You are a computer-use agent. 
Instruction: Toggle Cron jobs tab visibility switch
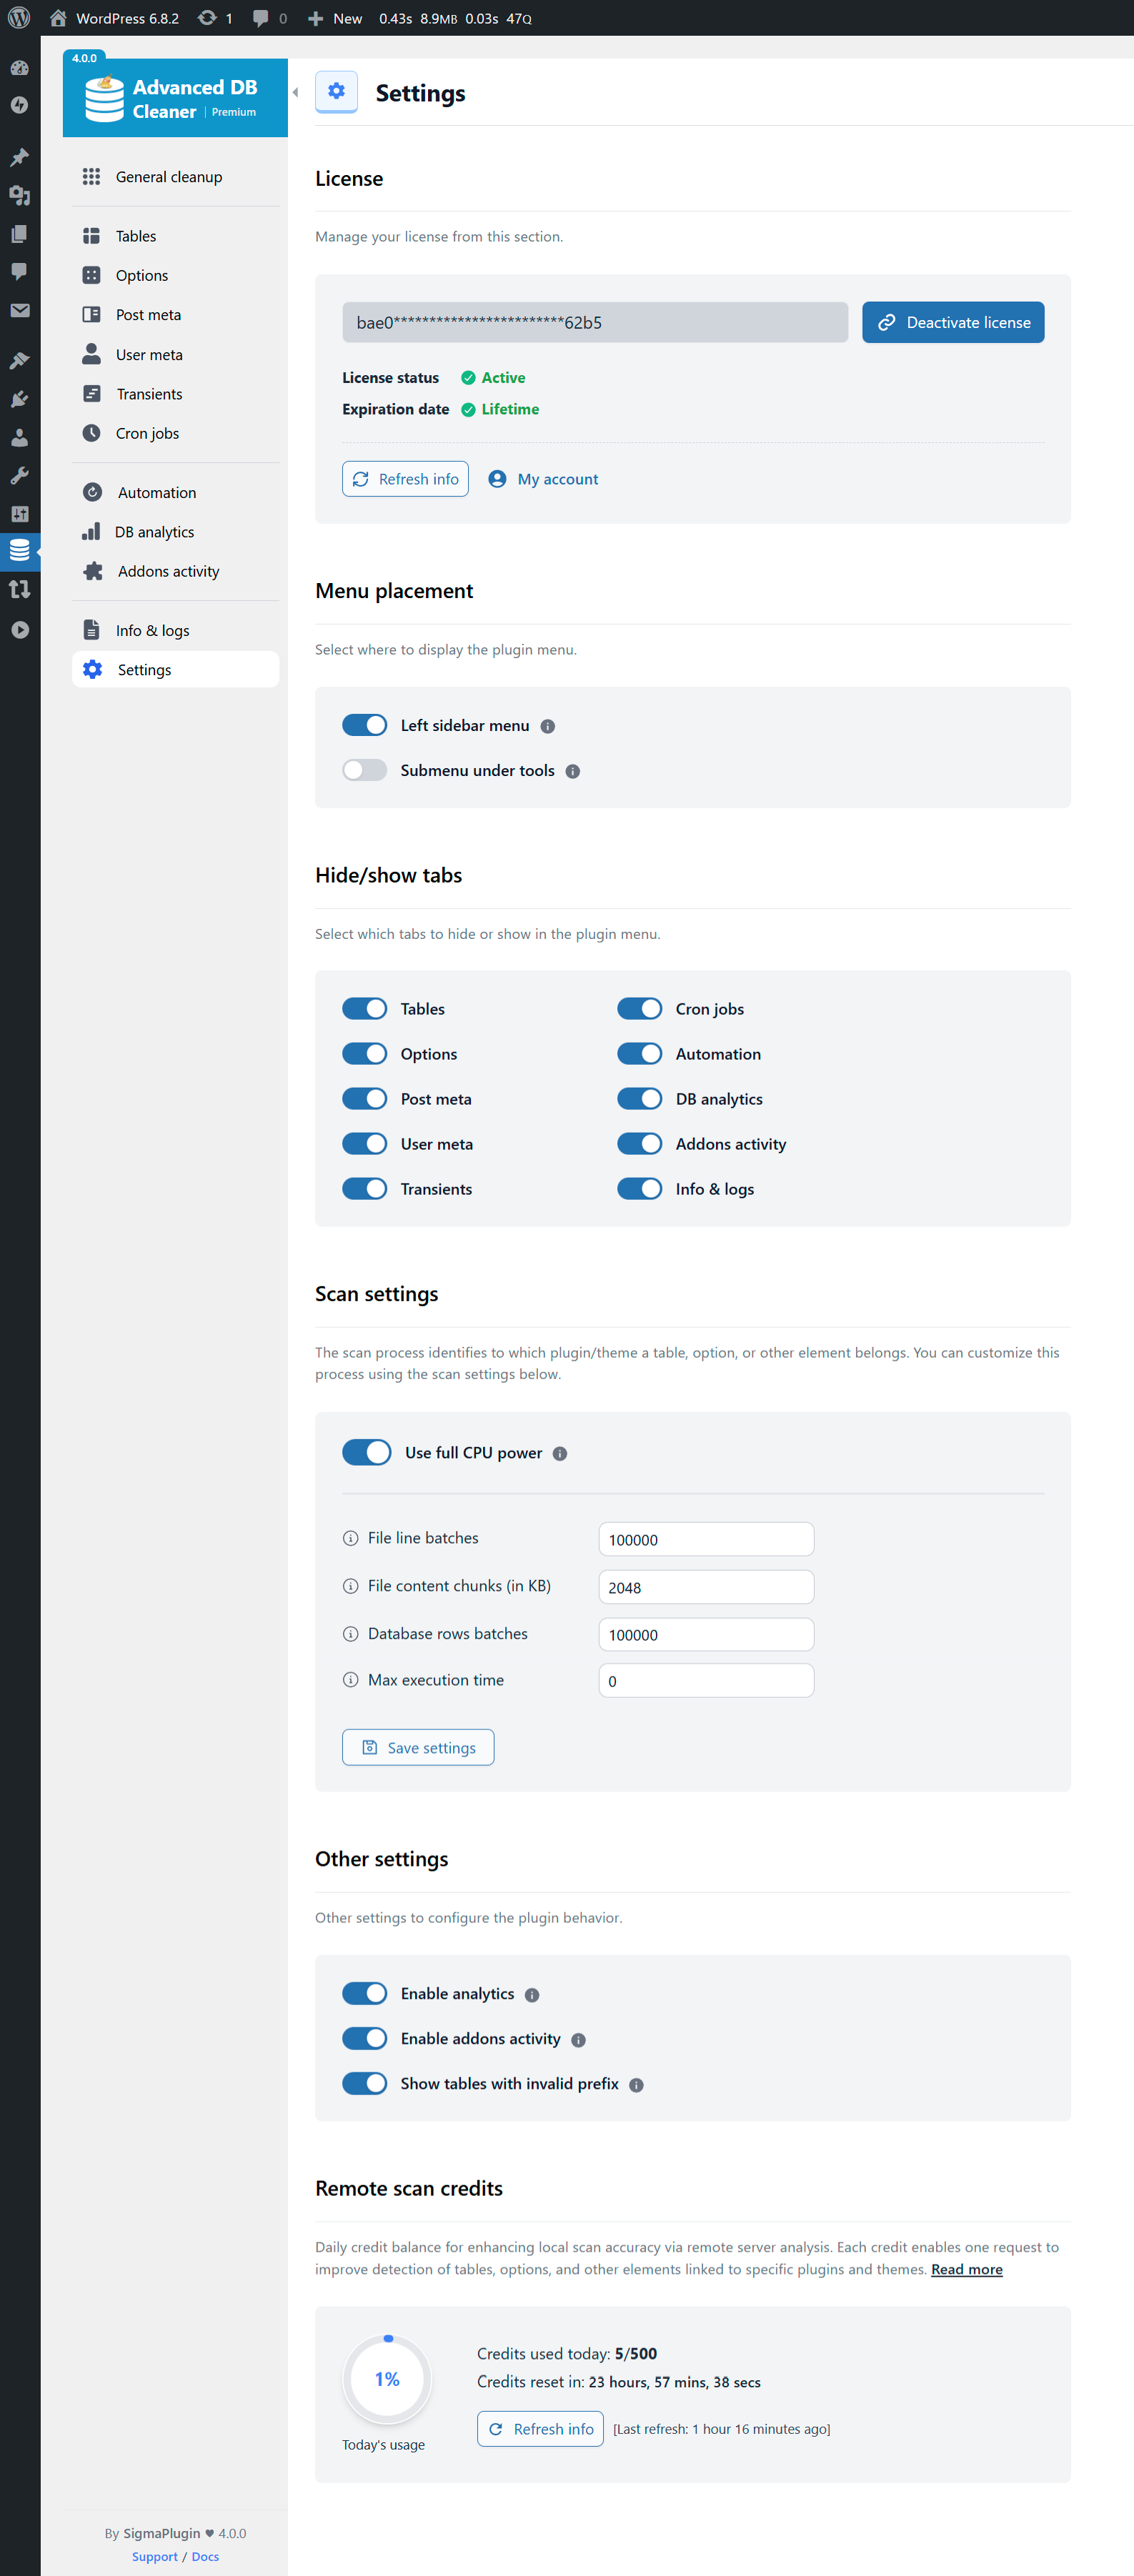click(639, 1008)
